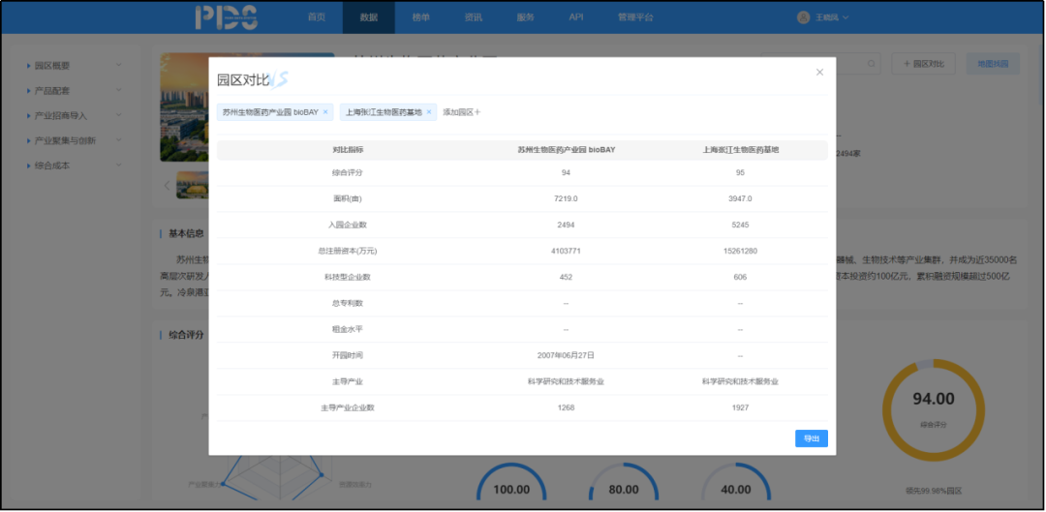Open the 榜单 nav tab
The width and height of the screenshot is (1046, 512).
[421, 17]
